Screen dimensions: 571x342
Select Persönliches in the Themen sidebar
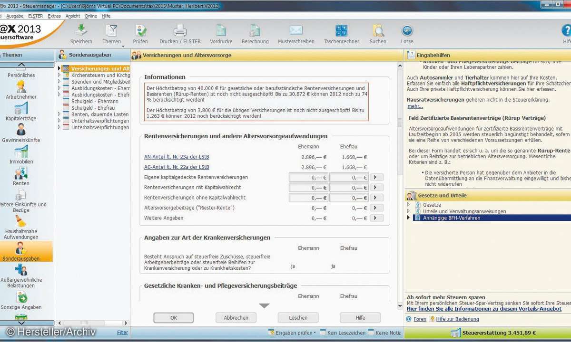click(21, 75)
